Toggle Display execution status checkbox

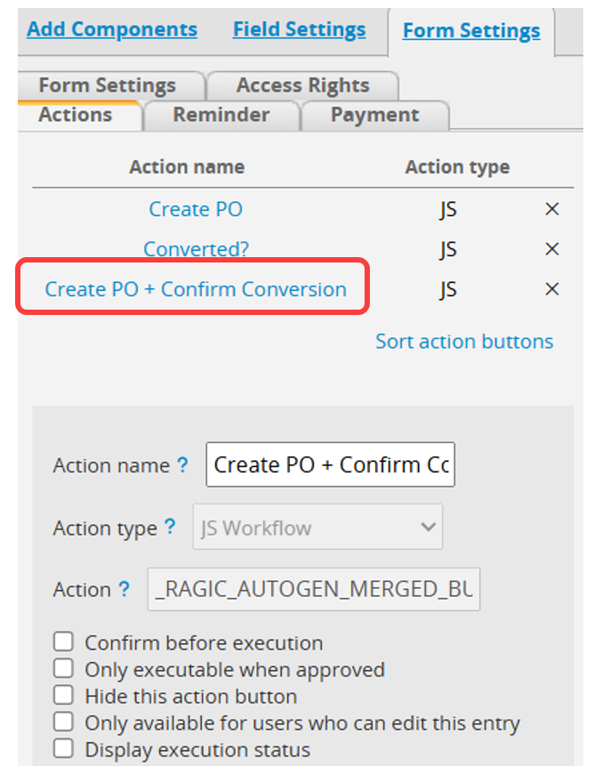(x=63, y=748)
